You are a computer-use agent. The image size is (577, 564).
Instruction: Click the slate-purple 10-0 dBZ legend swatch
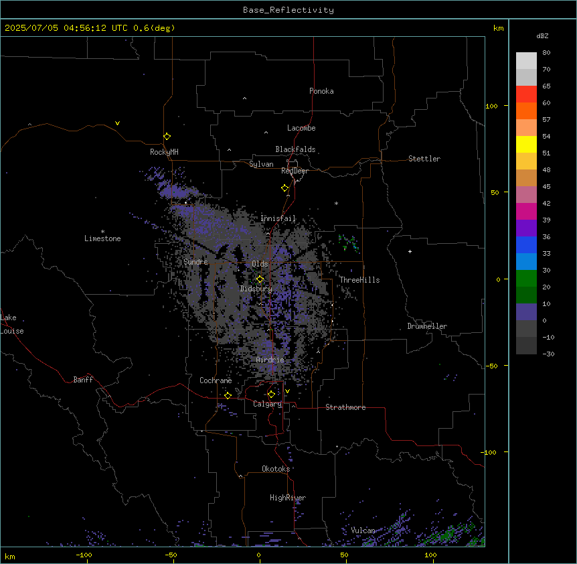[x=526, y=312]
